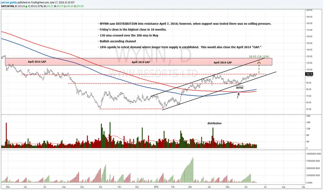Click the high price H:103.75

[x=59, y=6]
